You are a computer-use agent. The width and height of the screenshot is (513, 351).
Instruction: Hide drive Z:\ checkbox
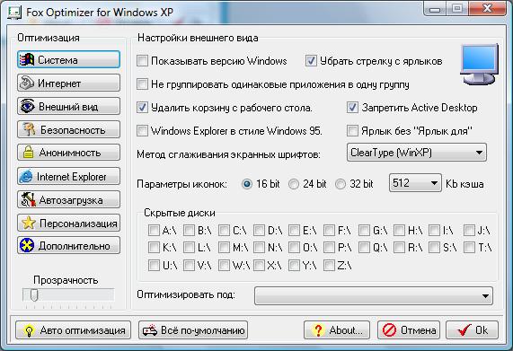329,265
